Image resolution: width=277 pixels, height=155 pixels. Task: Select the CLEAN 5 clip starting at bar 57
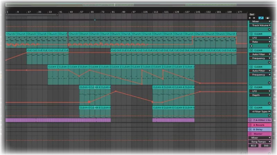84,108
